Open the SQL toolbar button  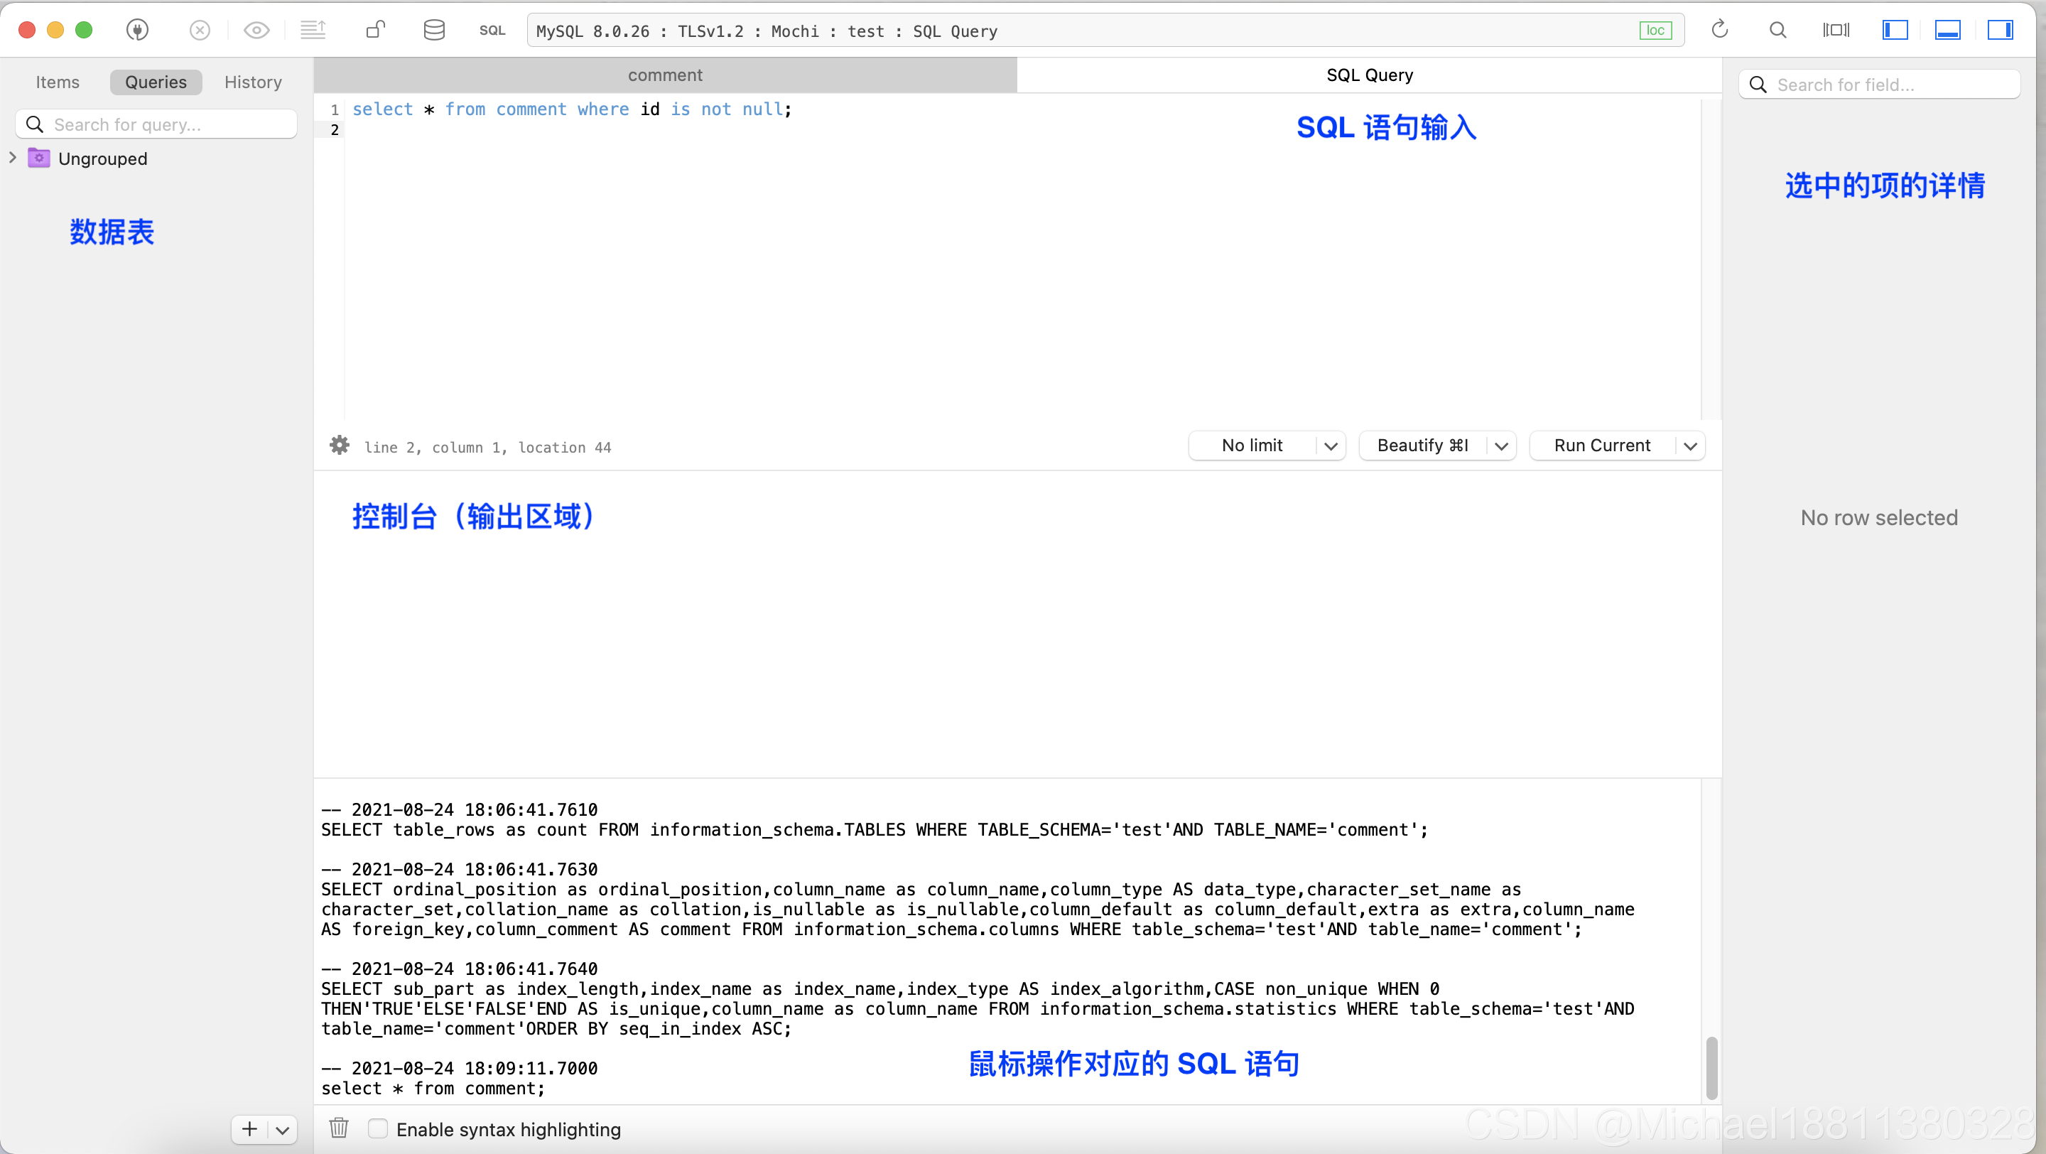click(492, 30)
